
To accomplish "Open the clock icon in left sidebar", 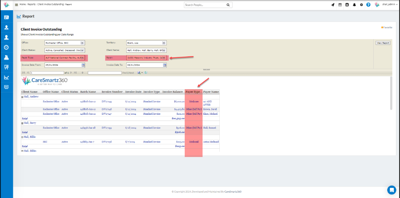I will pos(6,47).
